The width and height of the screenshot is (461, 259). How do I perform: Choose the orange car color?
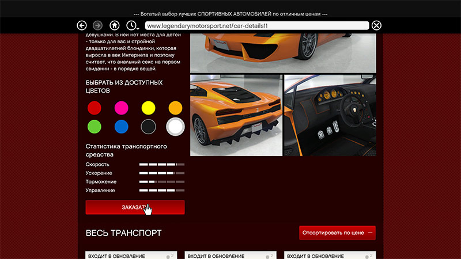click(x=176, y=108)
